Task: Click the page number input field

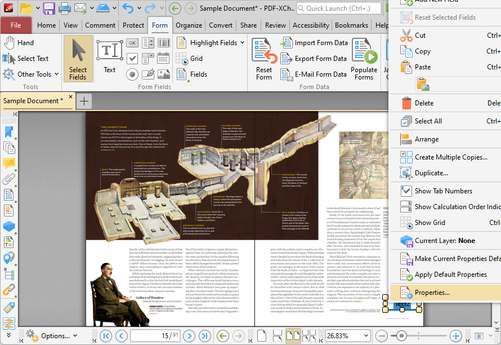Action: [x=155, y=336]
